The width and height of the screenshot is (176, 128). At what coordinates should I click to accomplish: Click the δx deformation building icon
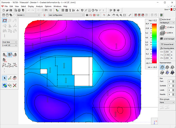click(4, 55)
